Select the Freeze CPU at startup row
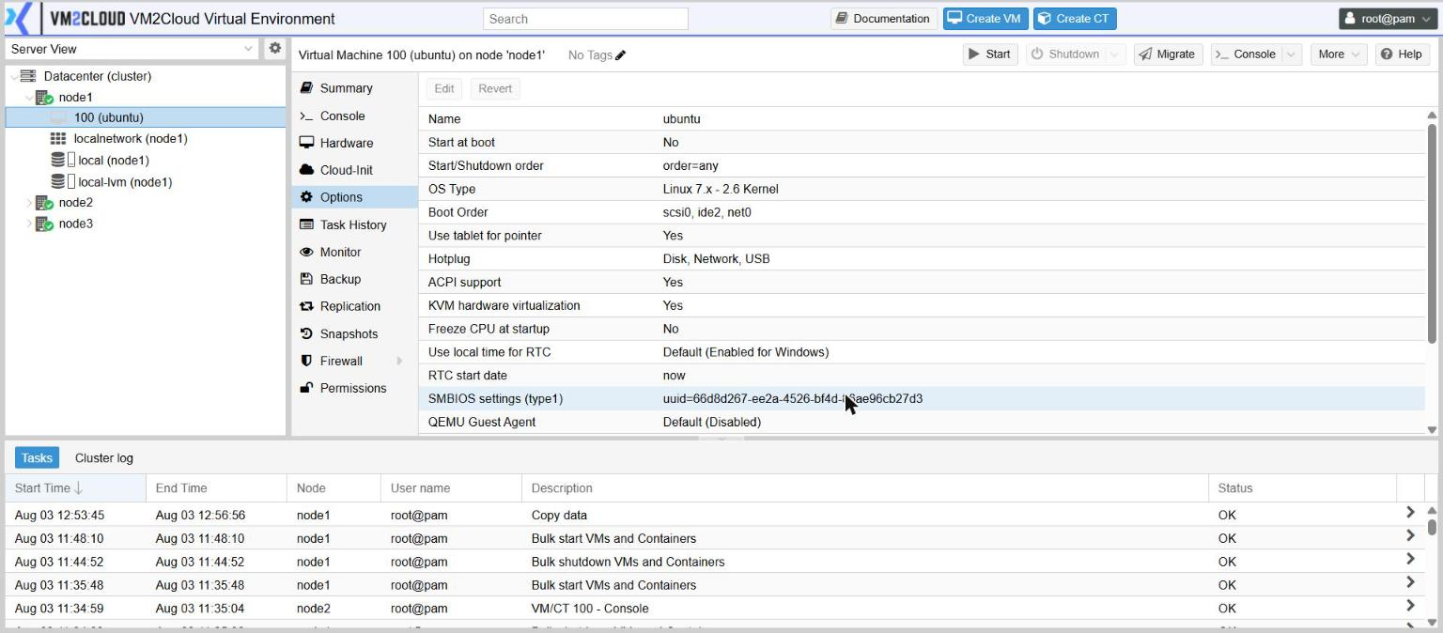This screenshot has width=1443, height=633. point(922,329)
